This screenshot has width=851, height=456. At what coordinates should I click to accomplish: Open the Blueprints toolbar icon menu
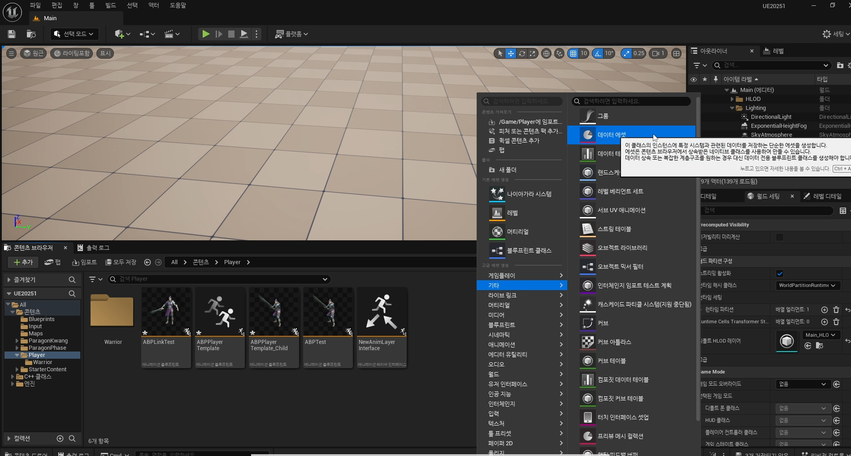tap(147, 34)
